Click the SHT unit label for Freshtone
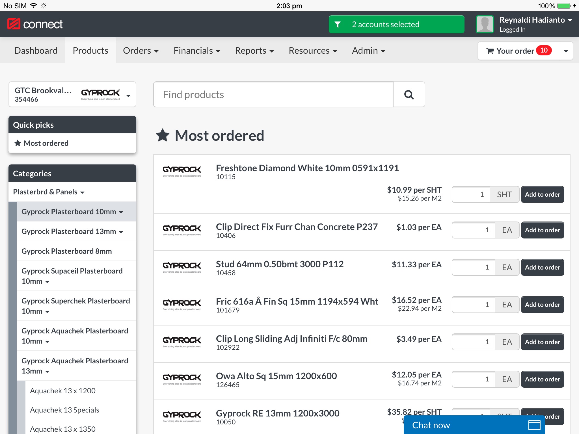Screen dimensions: 579x434 (x=504, y=194)
